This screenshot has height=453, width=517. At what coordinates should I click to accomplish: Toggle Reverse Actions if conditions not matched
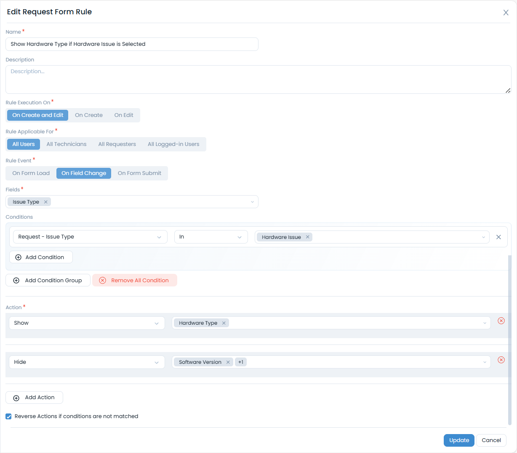pyautogui.click(x=8, y=416)
